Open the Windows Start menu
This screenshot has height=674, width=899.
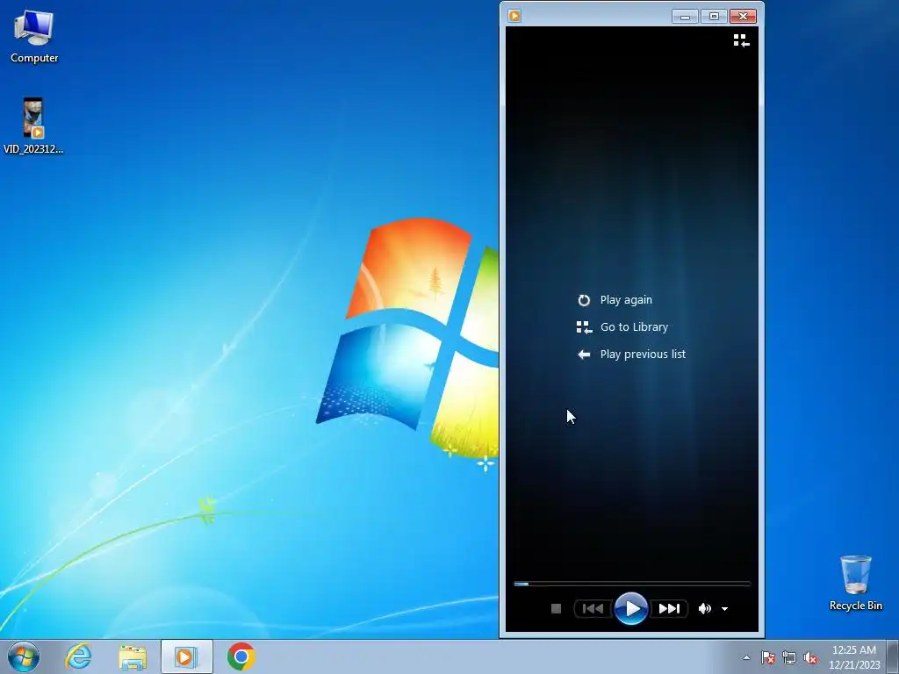(x=24, y=656)
